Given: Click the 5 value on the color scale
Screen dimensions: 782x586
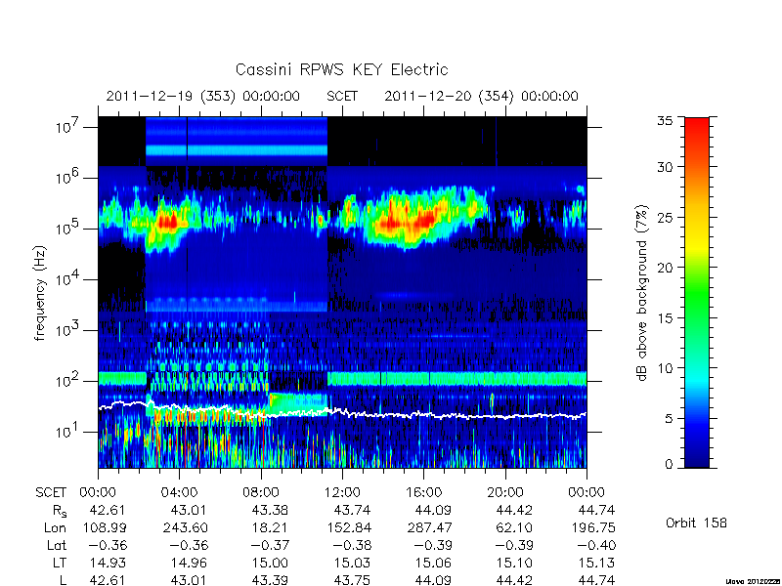Looking at the screenshot, I should pos(669,418).
